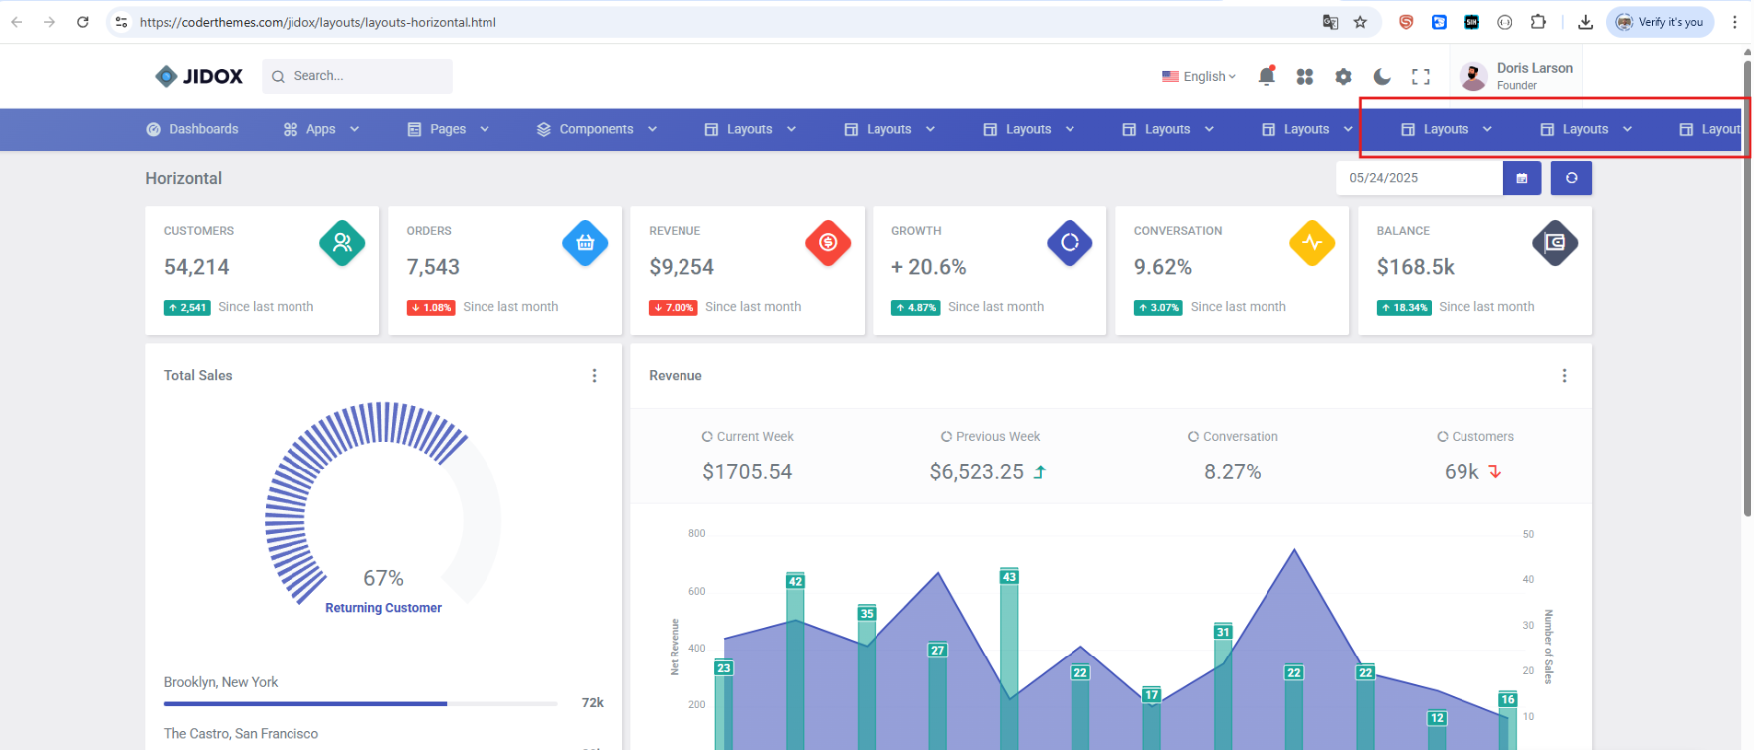This screenshot has height=750, width=1754.
Task: Expand the Components menu
Action: pos(597,129)
